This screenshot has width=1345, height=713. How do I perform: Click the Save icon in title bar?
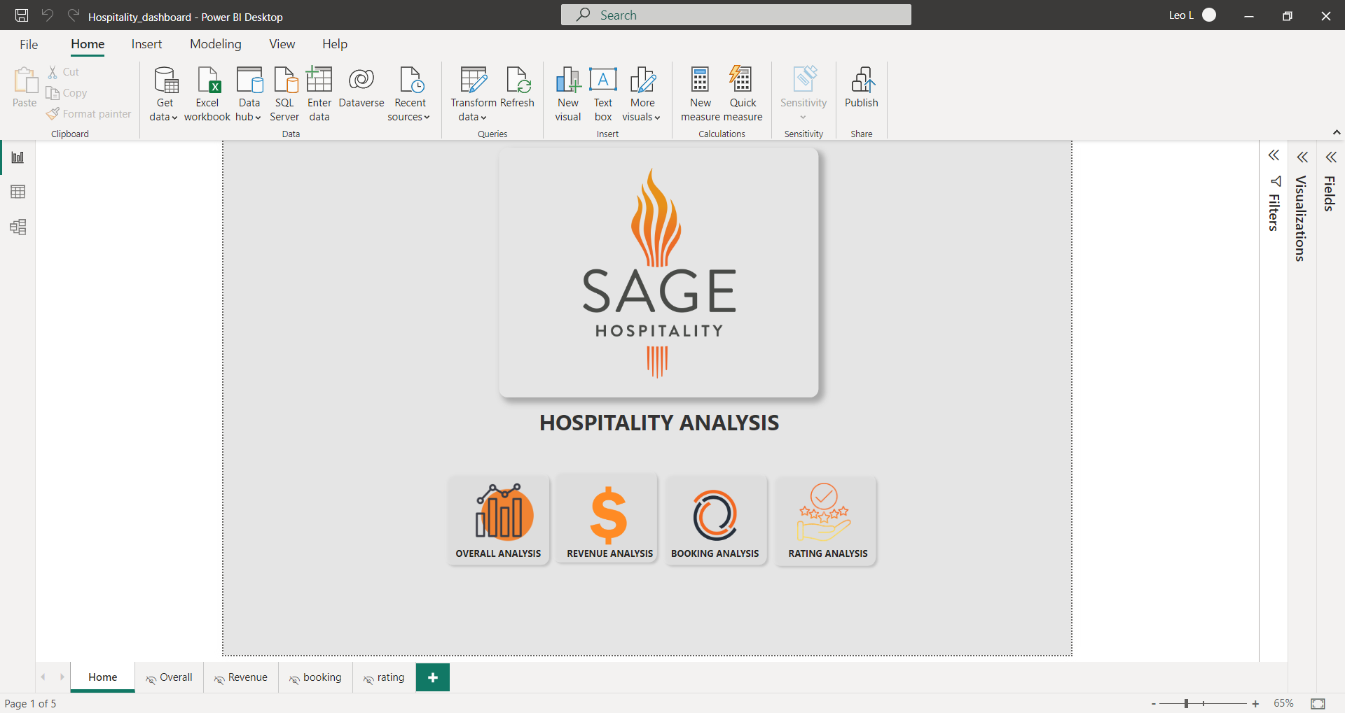22,15
